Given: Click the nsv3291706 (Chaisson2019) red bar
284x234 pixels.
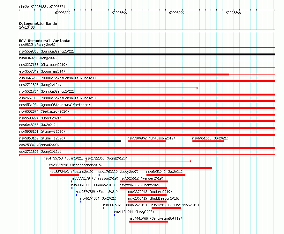Looking at the screenshot, I should coord(166,208).
